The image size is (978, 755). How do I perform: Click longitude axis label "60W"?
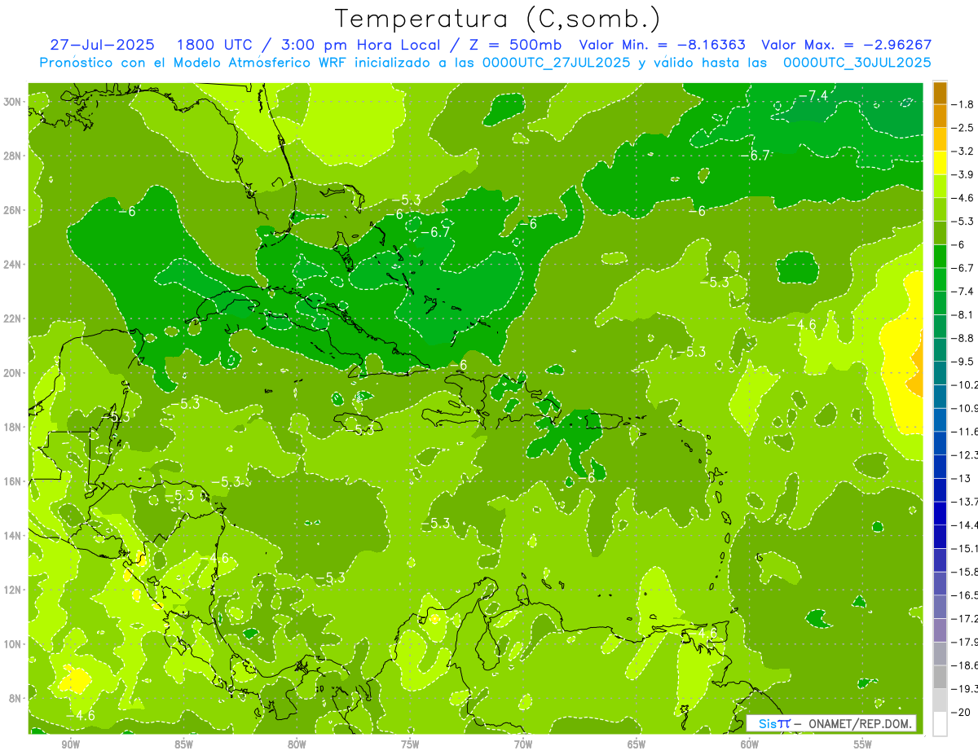750,744
